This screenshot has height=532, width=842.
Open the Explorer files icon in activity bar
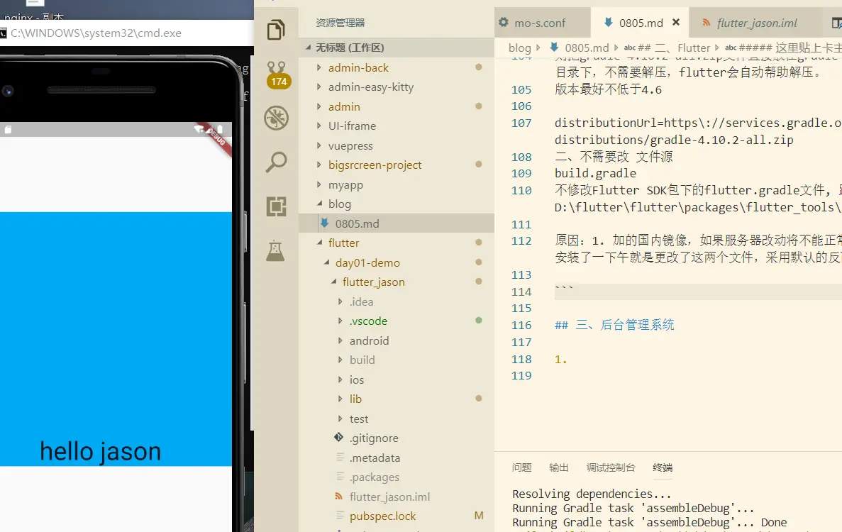coord(276,30)
